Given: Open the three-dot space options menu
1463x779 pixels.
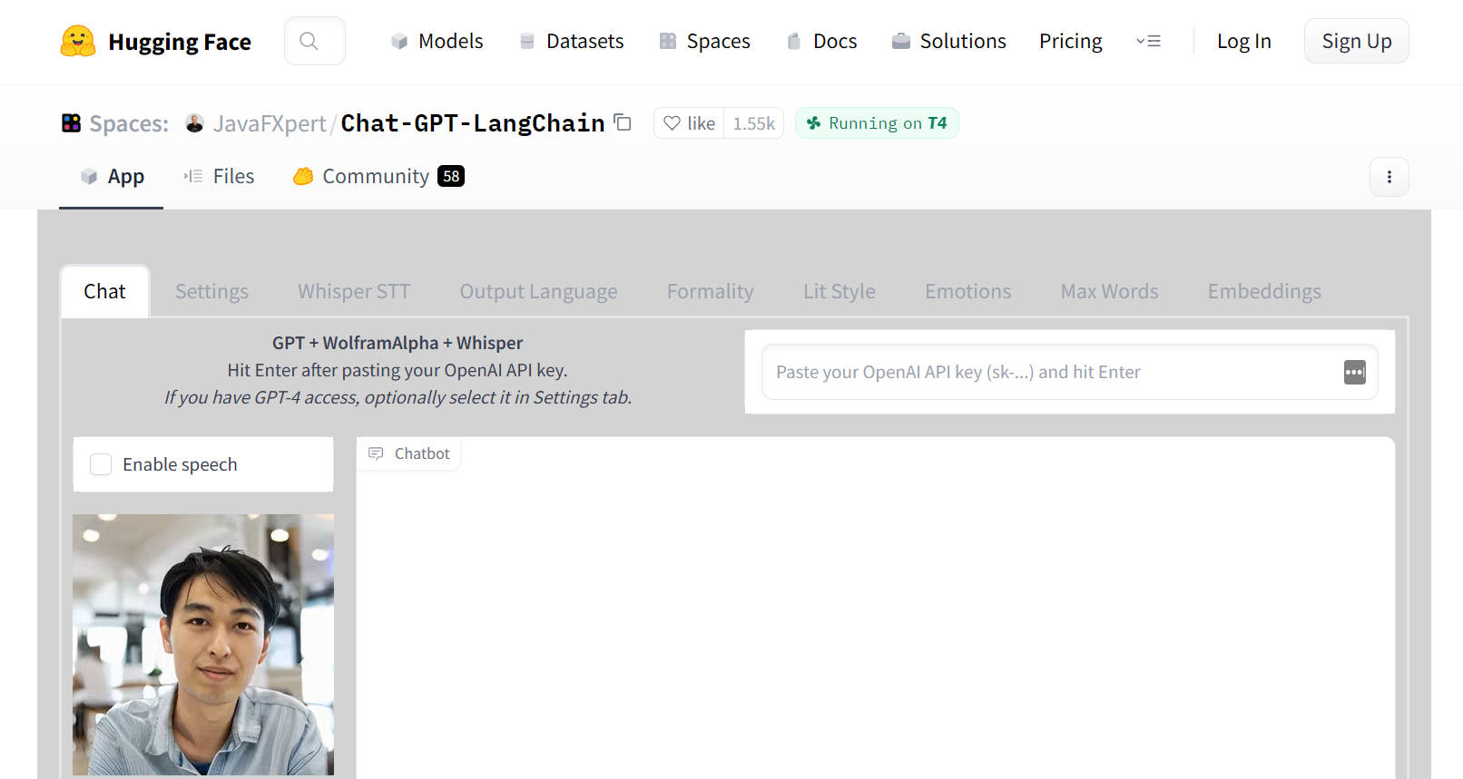Looking at the screenshot, I should click(x=1389, y=177).
